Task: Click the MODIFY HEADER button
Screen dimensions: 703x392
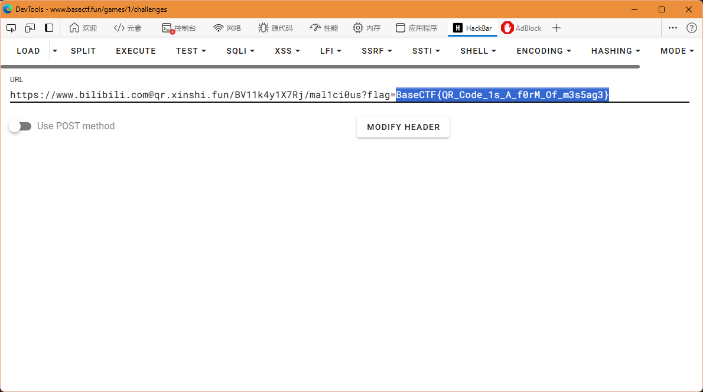Action: point(403,127)
